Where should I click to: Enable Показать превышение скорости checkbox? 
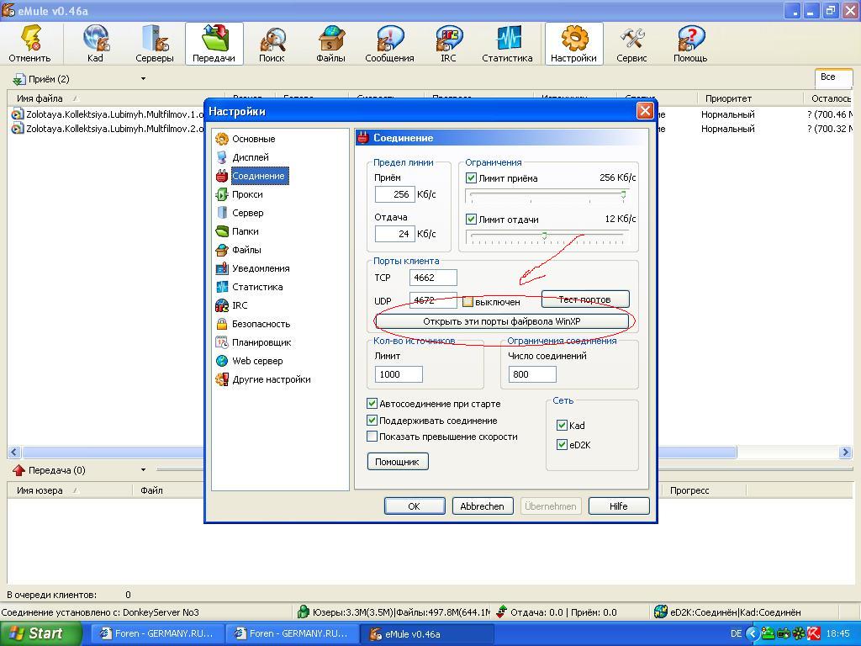point(372,437)
